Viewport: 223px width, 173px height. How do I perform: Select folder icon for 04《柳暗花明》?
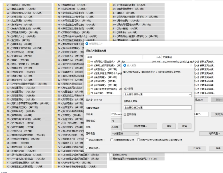click(x=5, y=17)
